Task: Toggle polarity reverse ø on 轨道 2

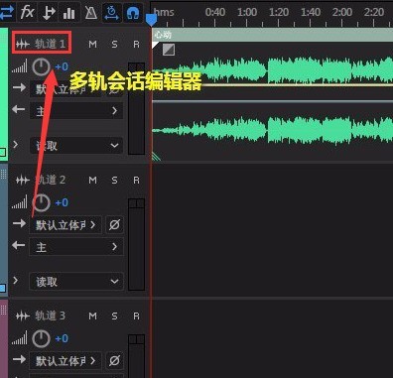Action: (x=114, y=225)
